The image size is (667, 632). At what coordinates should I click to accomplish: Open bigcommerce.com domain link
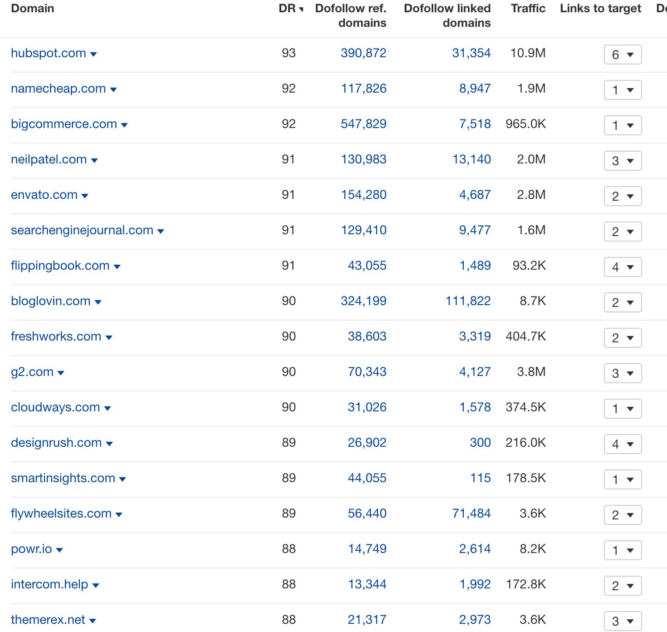pos(64,124)
